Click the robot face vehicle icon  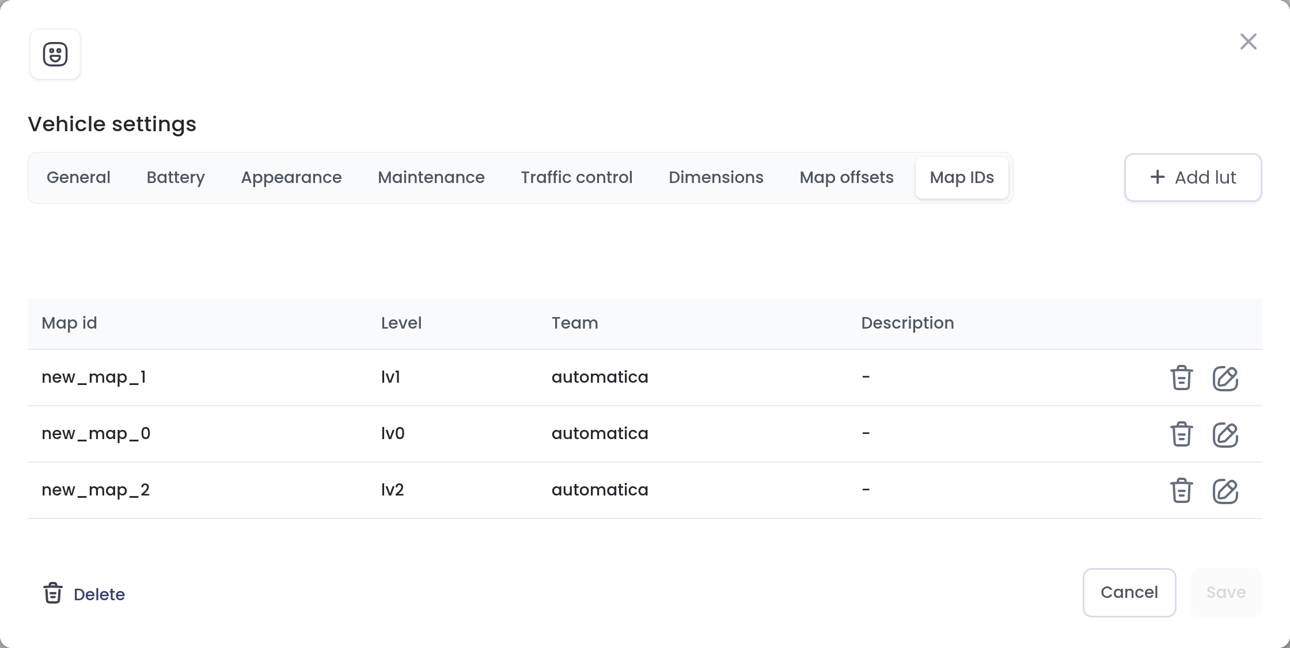click(x=55, y=55)
